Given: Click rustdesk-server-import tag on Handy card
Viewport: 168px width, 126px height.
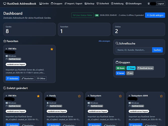Looking at the screenshot, I should click(57, 111).
